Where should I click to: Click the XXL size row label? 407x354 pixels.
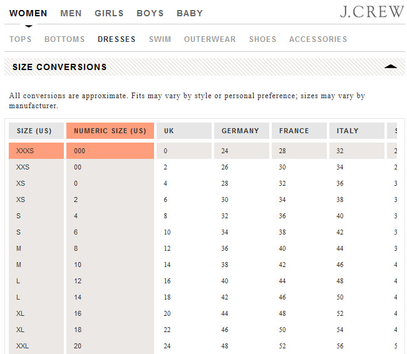pos(23,346)
